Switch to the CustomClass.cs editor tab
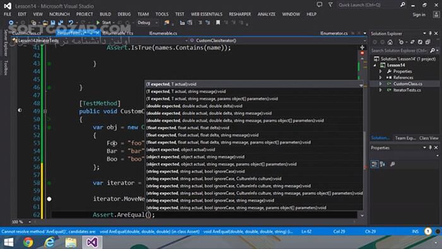 coord(27,33)
